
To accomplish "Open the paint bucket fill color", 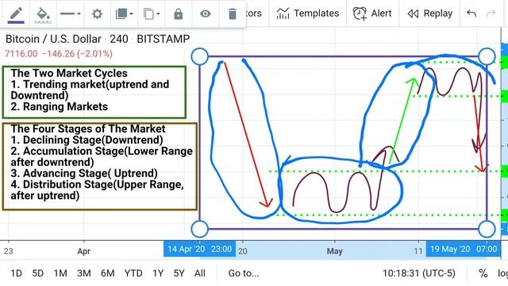I will click(43, 14).
